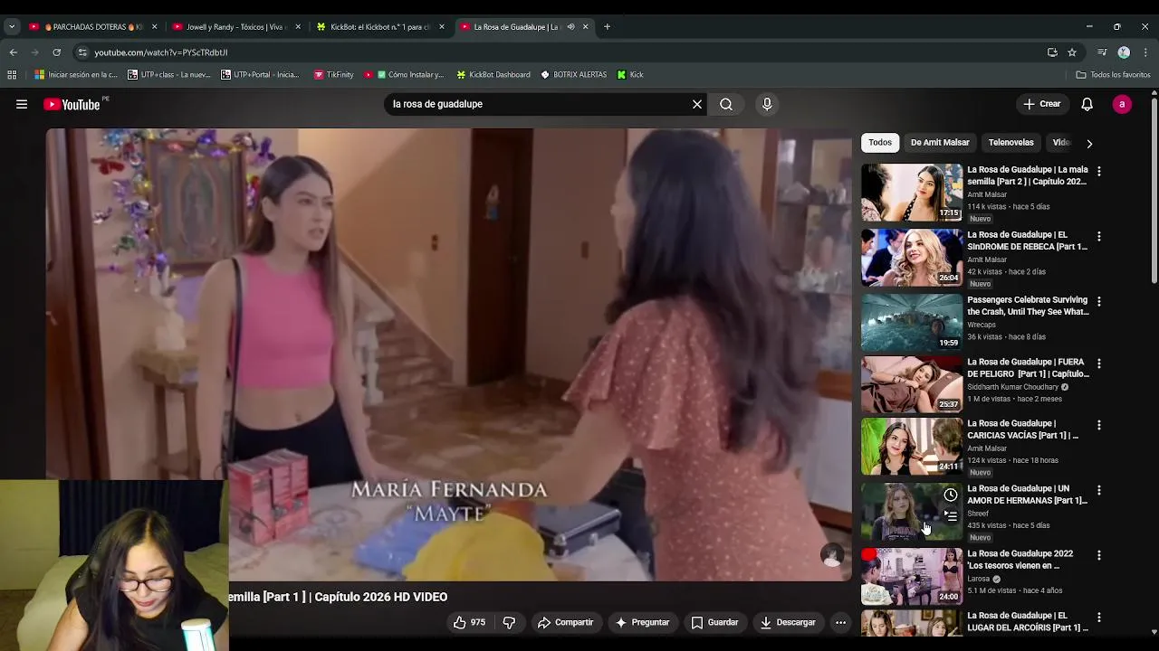Open TikFinity bookmark
The width and height of the screenshot is (1159, 651).
pyautogui.click(x=333, y=75)
